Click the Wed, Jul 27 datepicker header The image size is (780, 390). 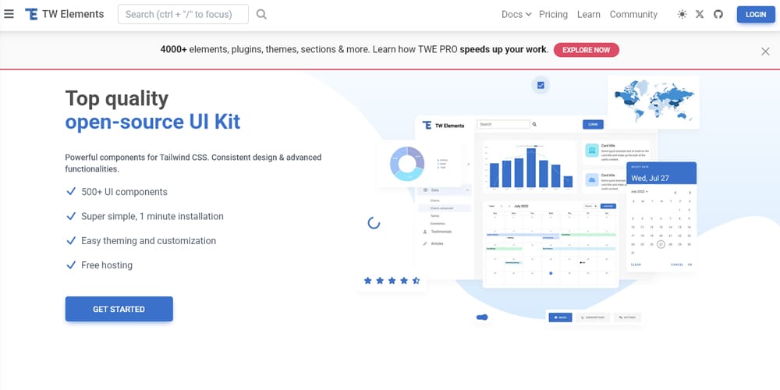click(661, 173)
